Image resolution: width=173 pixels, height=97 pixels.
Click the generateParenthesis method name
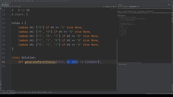tap(40, 62)
